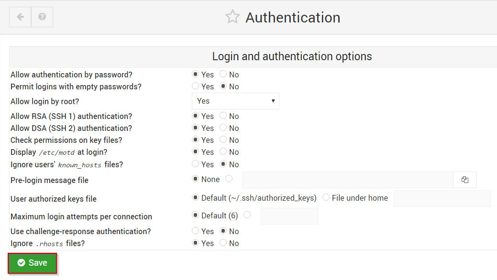497x280 pixels.
Task: Select No for RSA (SSH 1) authentication
Action: tap(223, 116)
